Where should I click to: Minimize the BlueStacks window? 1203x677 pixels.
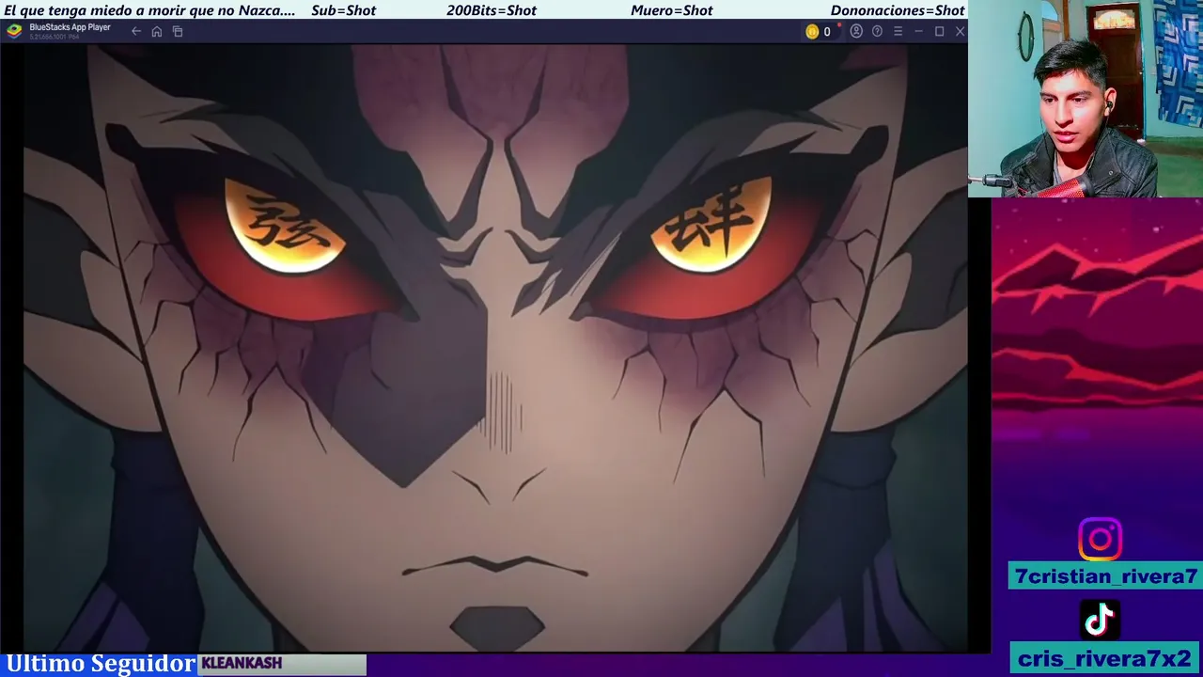coord(918,31)
